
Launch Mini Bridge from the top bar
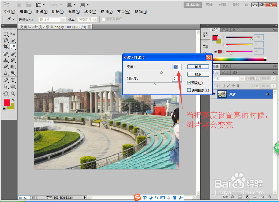point(29,5)
